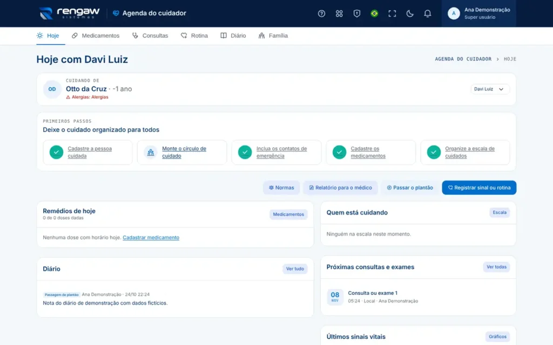Click checkmark on Cadastre a pessoa cuidada
The image size is (553, 345).
56,152
